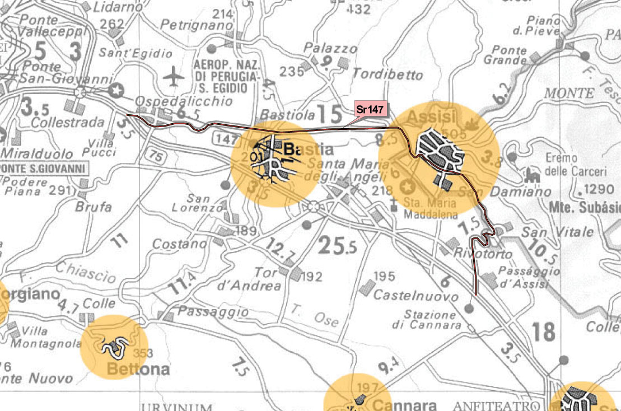
Task: Click the castle icon next to Assisi label
Action: click(471, 124)
